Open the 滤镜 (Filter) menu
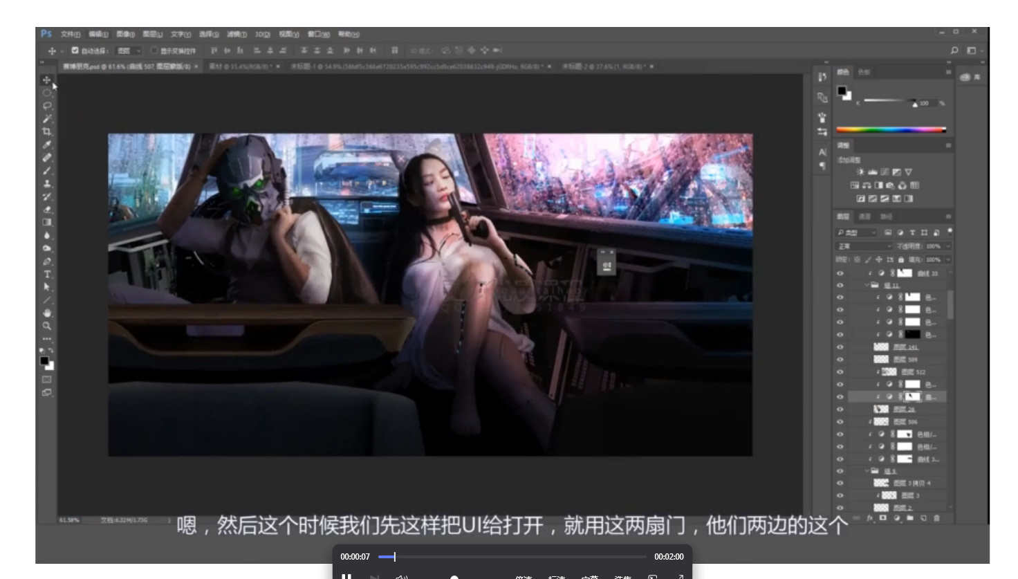The width and height of the screenshot is (1018, 579). (237, 34)
